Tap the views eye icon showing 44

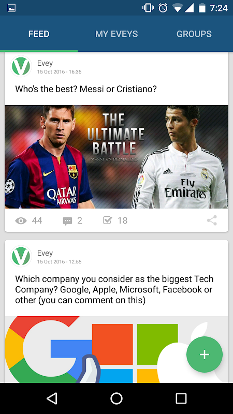[21, 221]
